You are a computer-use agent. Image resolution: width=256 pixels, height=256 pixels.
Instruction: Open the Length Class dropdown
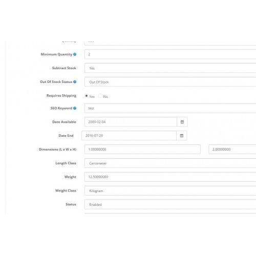[170, 163]
